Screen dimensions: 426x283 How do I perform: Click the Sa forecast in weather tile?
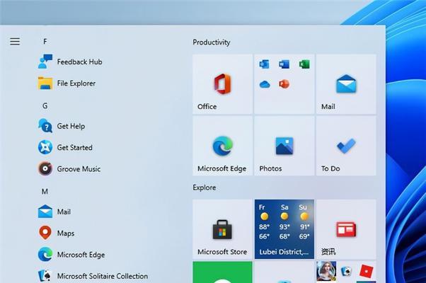tap(284, 222)
